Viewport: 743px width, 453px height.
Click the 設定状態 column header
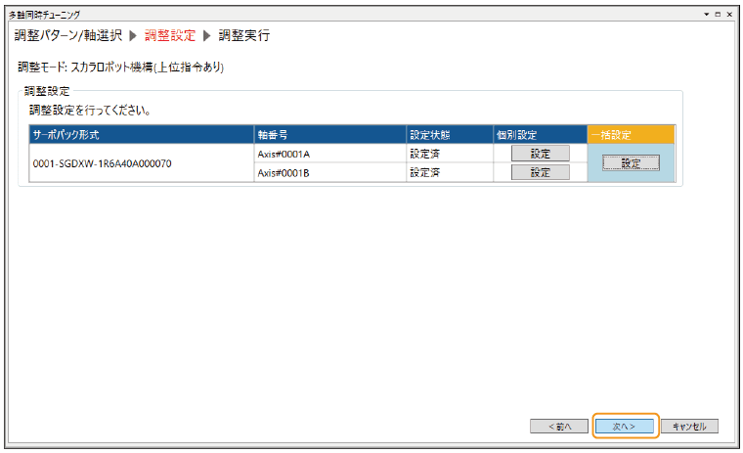(x=449, y=134)
